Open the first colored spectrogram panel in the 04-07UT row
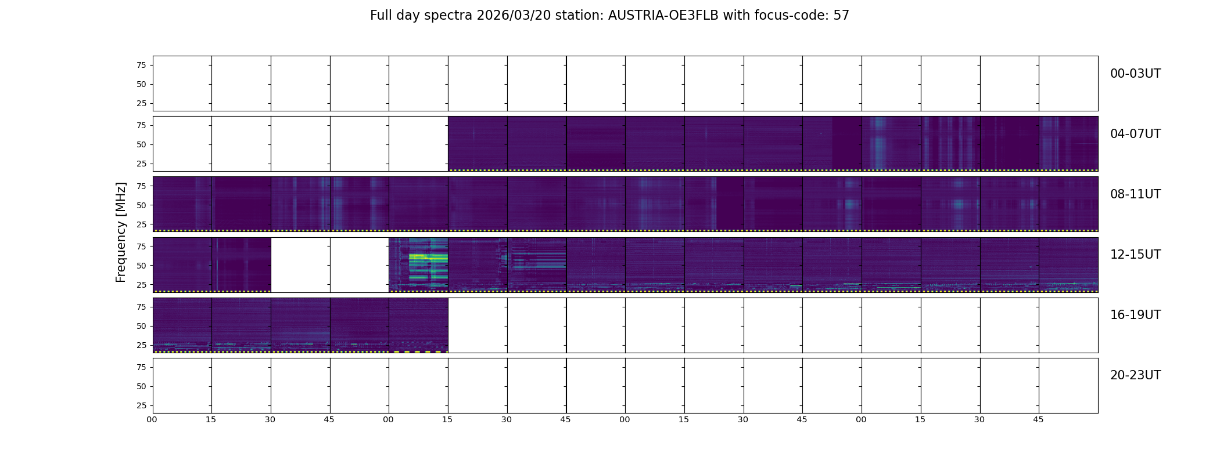The width and height of the screenshot is (1220, 464). tap(478, 144)
